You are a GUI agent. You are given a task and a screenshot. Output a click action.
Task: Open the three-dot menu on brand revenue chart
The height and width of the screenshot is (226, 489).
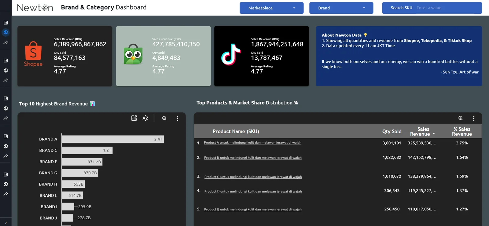coord(177,118)
